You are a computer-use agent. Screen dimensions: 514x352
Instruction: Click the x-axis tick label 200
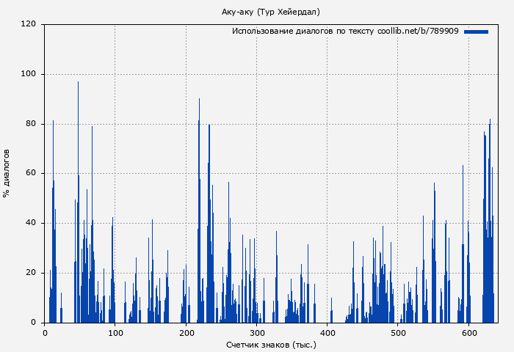tap(186, 333)
